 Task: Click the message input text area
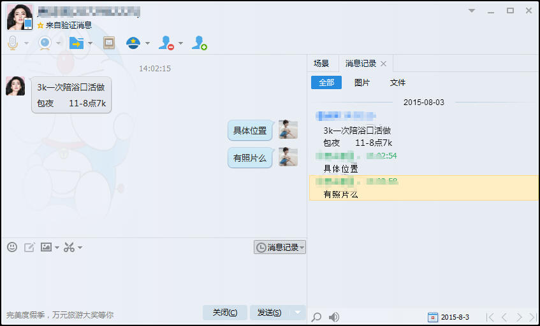click(154, 278)
